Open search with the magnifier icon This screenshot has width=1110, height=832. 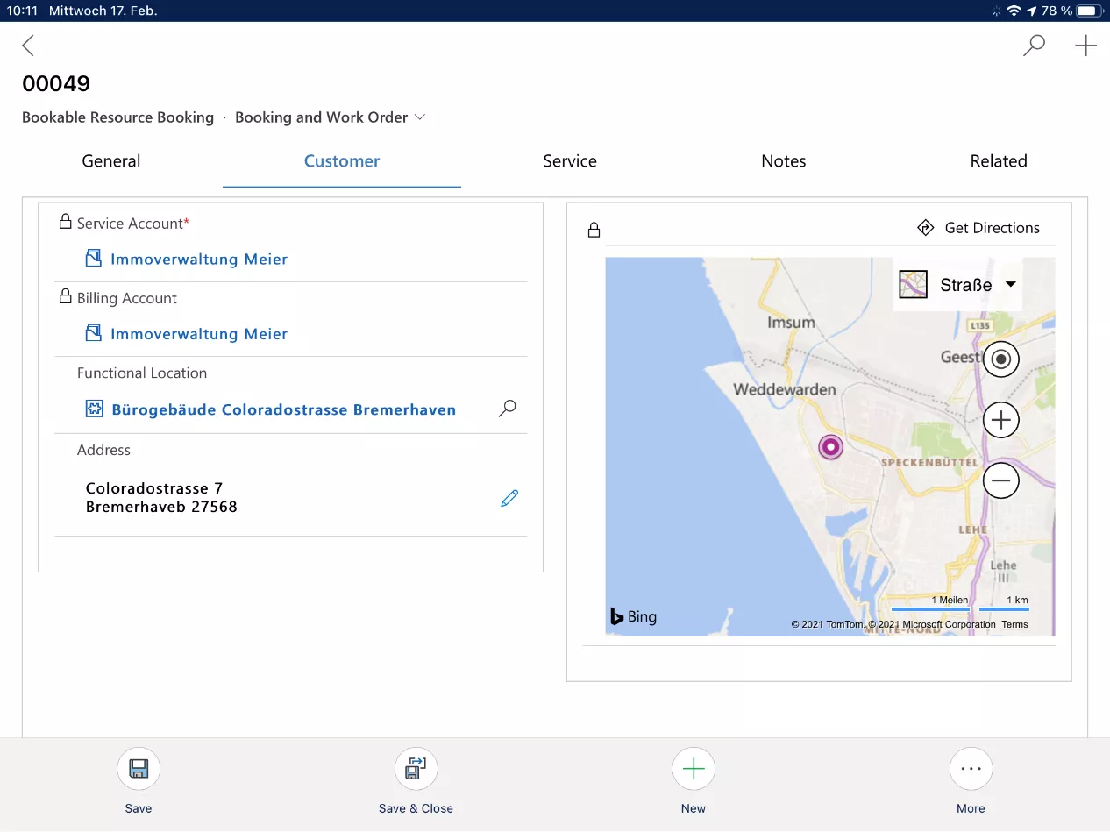click(1035, 46)
